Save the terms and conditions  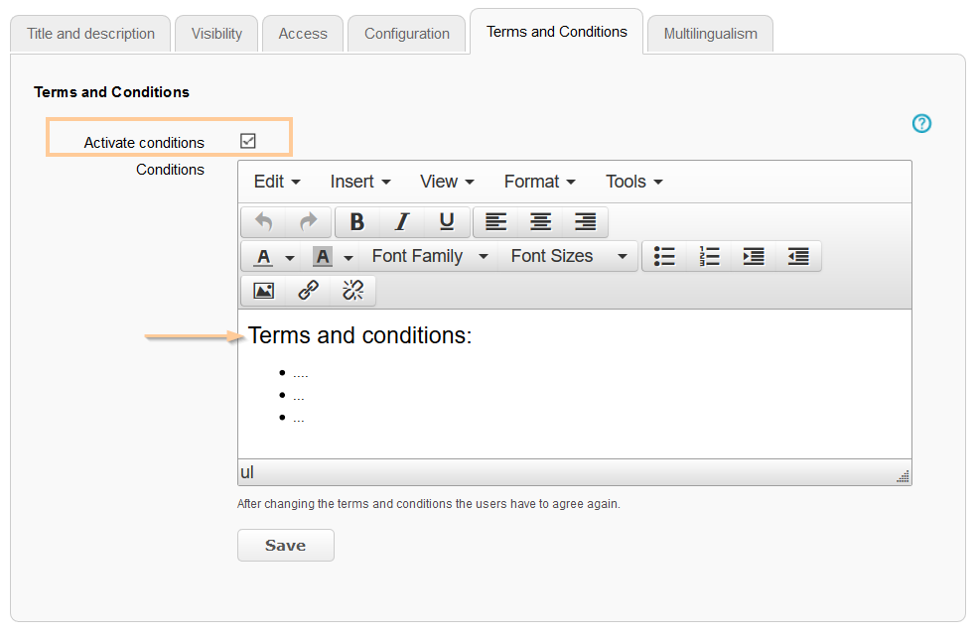286,546
